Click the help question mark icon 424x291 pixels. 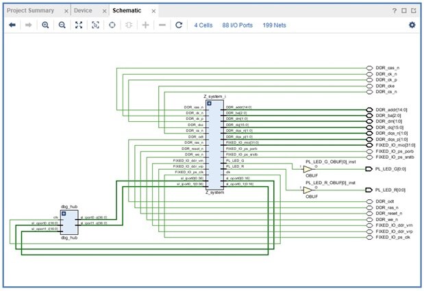pos(394,11)
